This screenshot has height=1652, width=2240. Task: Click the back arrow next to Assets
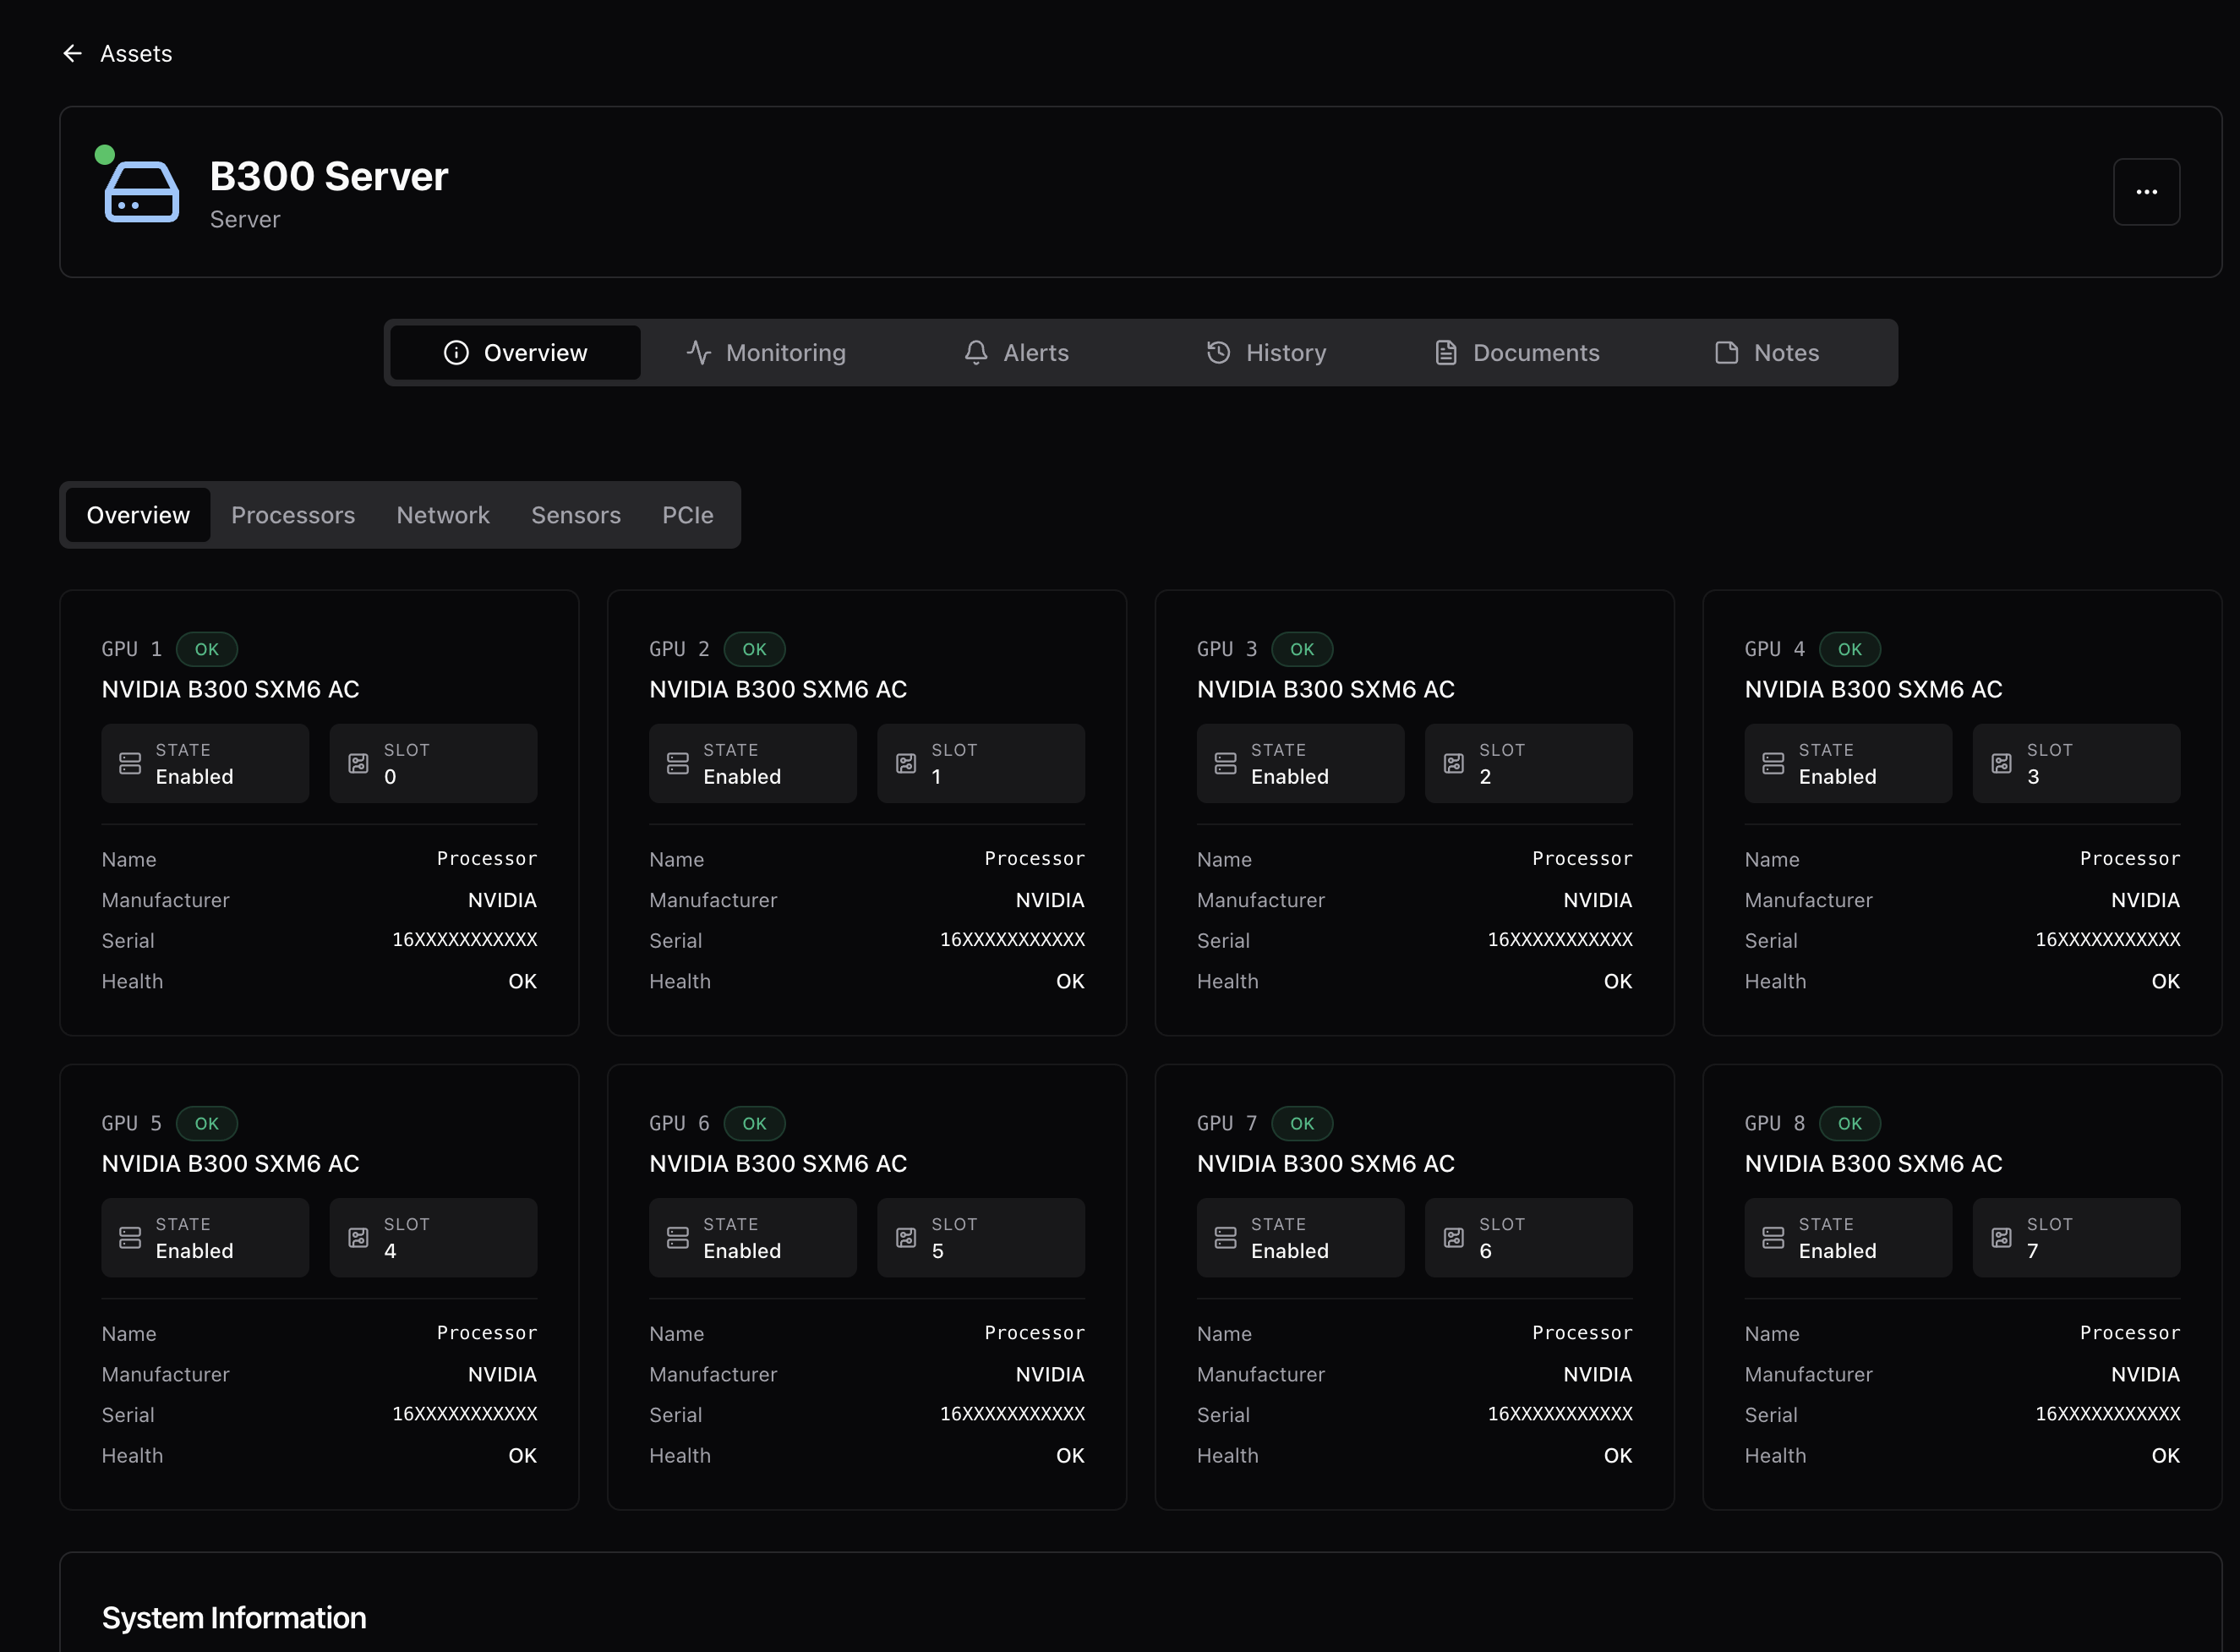pyautogui.click(x=72, y=53)
